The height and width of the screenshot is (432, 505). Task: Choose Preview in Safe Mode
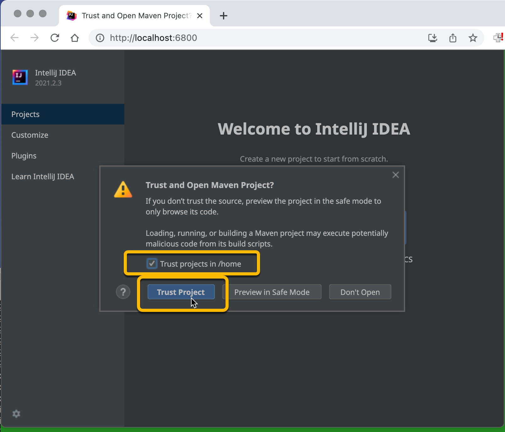point(272,292)
